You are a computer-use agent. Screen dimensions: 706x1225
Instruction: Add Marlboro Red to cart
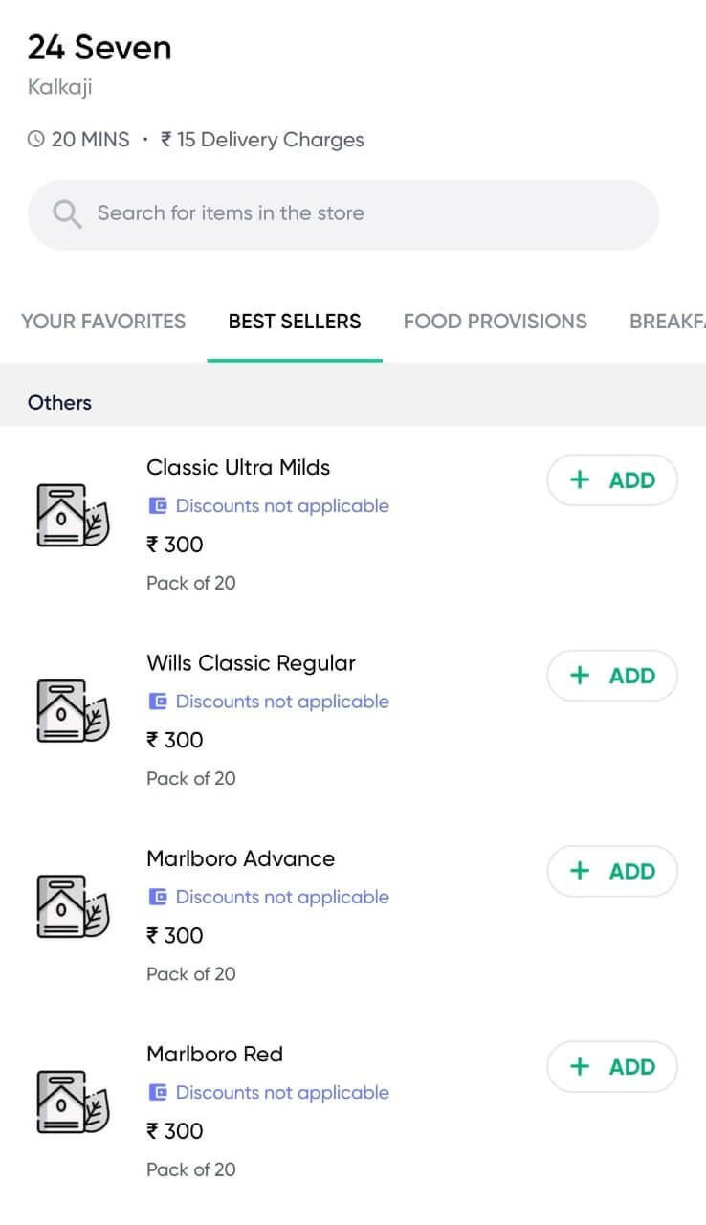click(x=612, y=1067)
